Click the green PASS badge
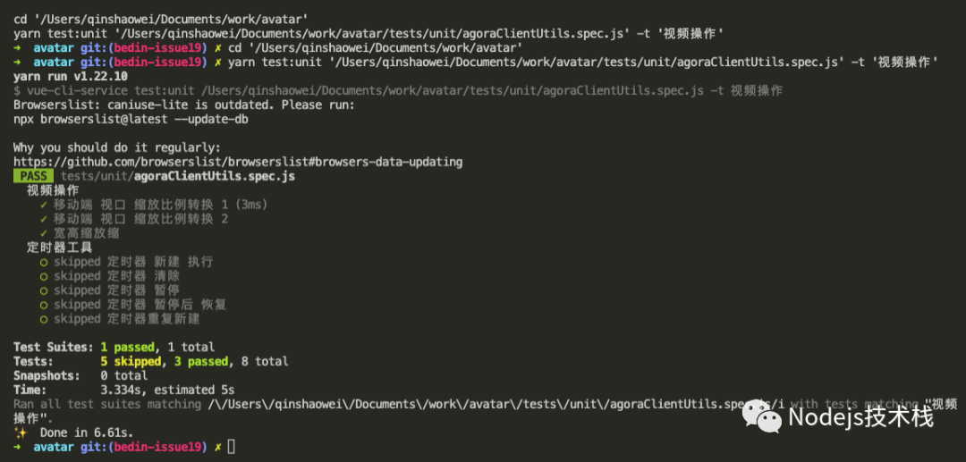The width and height of the screenshot is (966, 462). pyautogui.click(x=34, y=176)
